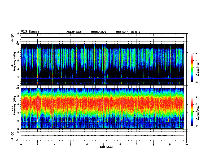Click the "VLF Spectra" plot title
The width and height of the screenshot is (210, 162).
point(30,32)
